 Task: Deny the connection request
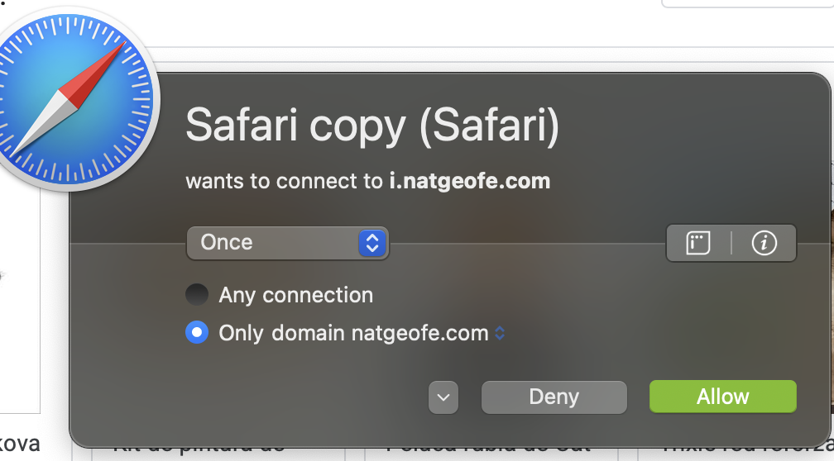[x=554, y=397]
